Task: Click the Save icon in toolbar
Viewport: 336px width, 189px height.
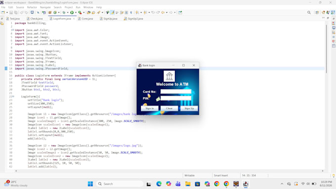Action: click(x=11, y=13)
